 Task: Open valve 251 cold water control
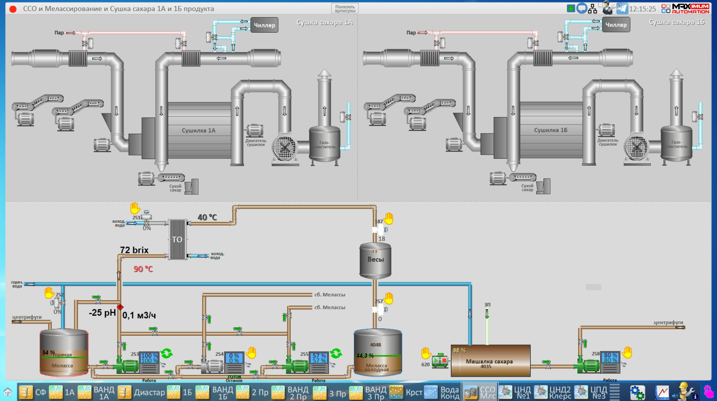[146, 217]
